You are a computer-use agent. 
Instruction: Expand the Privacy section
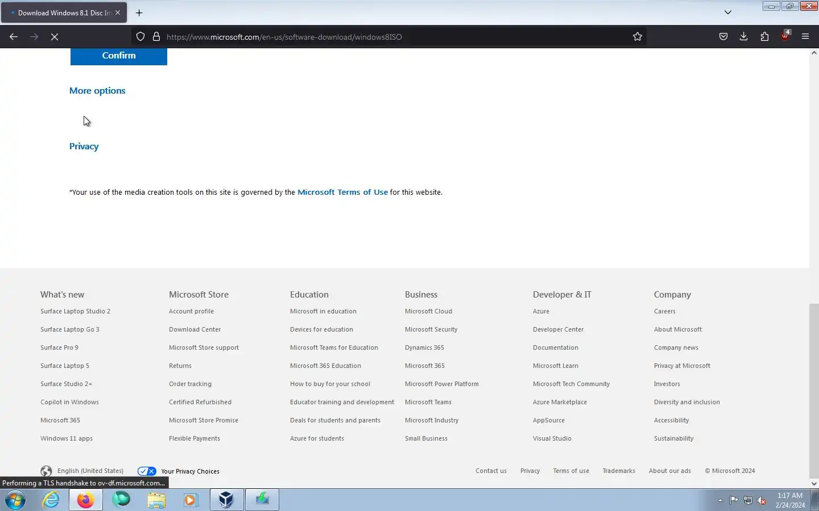(x=84, y=146)
